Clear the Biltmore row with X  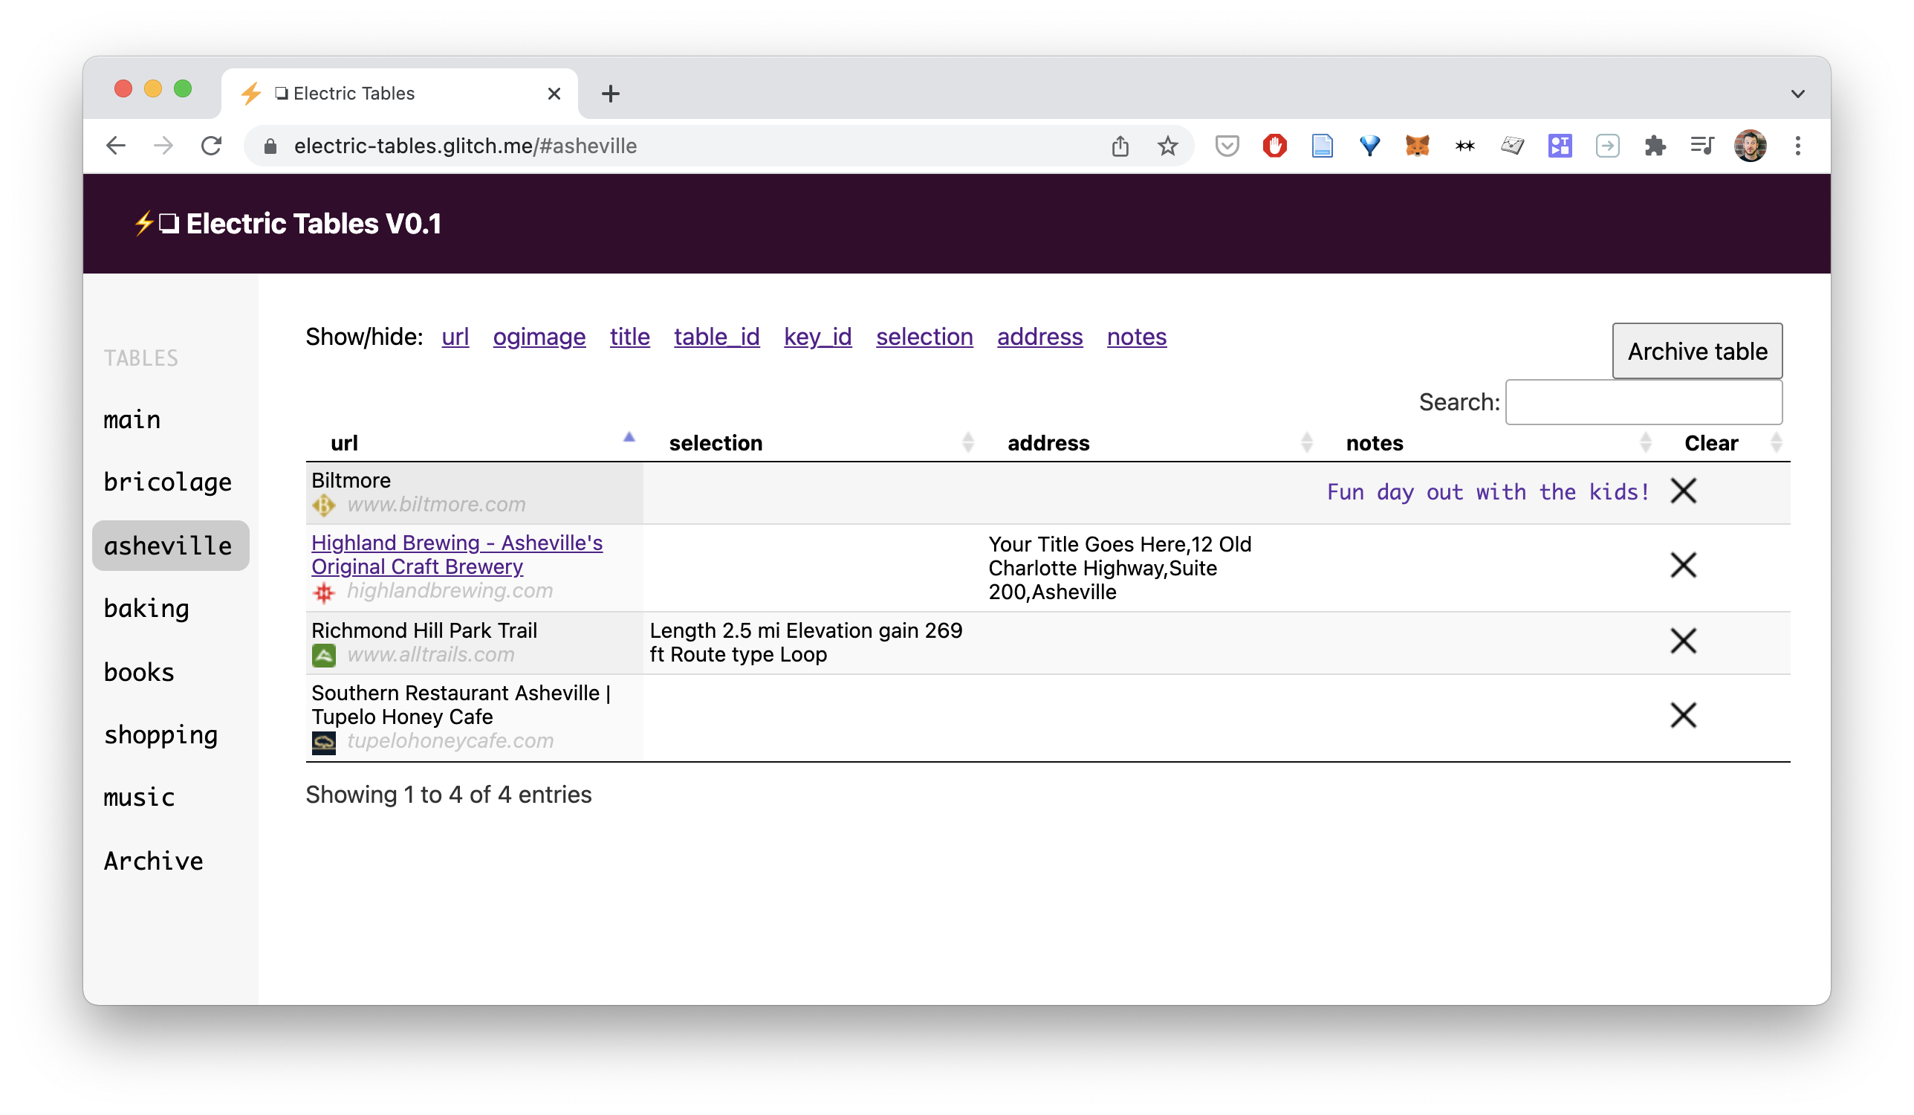pyautogui.click(x=1683, y=491)
